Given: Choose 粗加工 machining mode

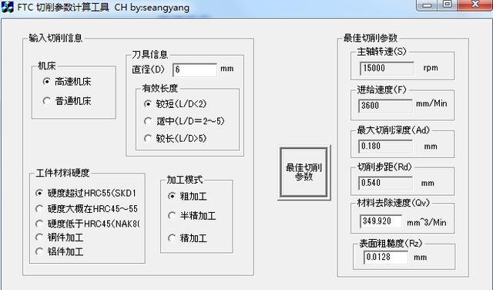Looking at the screenshot, I should (187, 197).
